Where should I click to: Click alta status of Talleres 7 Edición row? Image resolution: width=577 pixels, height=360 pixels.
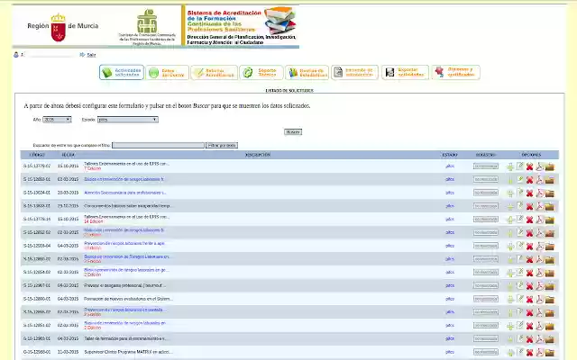450,166
